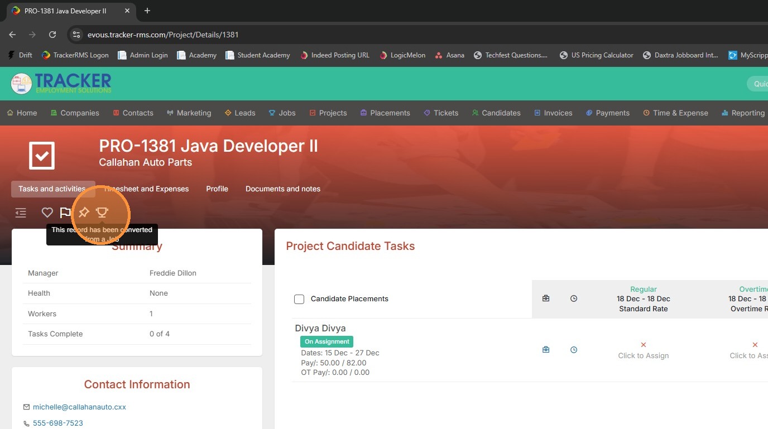Screen dimensions: 768x429
Task: Collapse the side panel with the indent icon
Action: pos(21,213)
